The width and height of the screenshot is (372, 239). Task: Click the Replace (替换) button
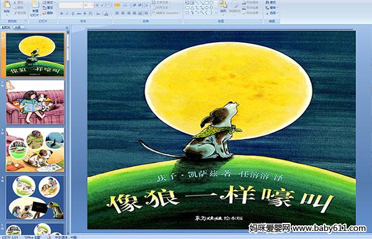[x=271, y=7]
